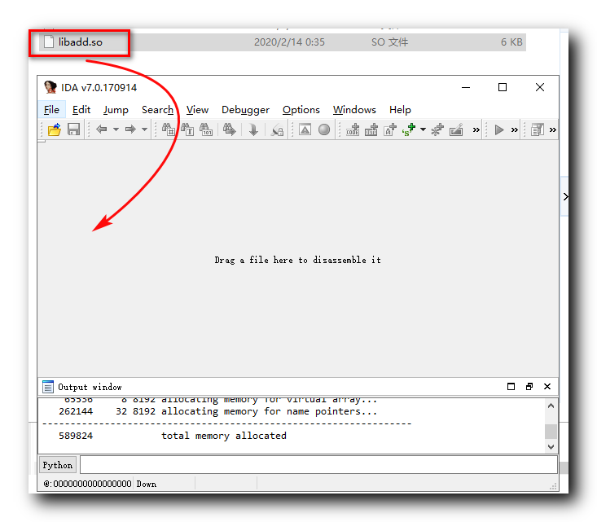Click 'Drag a file here to disassemble it'

[298, 260]
